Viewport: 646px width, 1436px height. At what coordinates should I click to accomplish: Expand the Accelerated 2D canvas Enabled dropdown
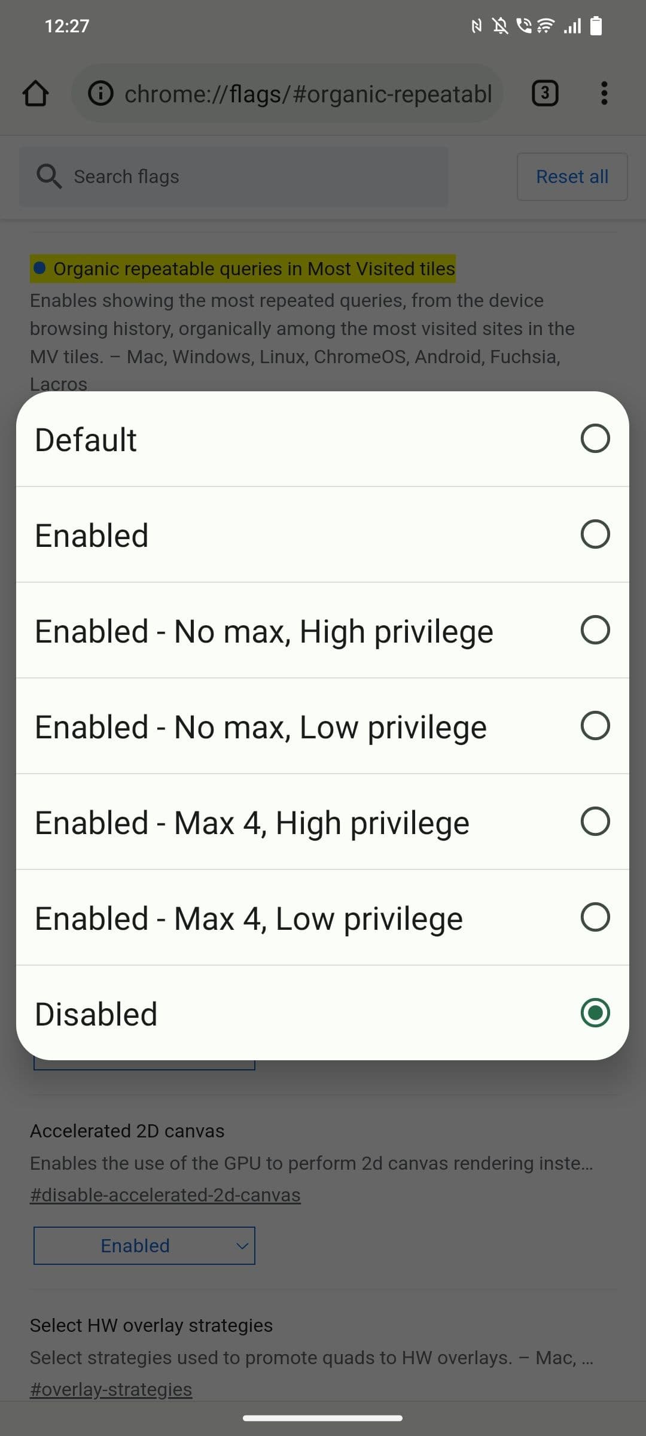point(144,1246)
